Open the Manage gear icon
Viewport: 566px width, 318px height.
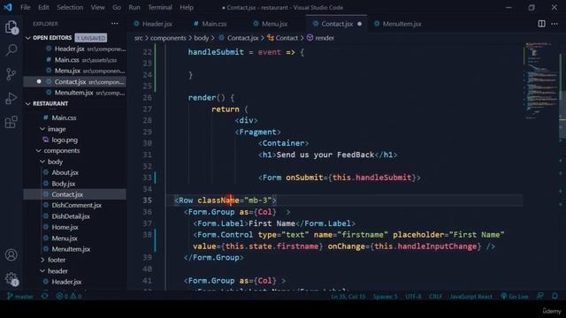coord(11,279)
